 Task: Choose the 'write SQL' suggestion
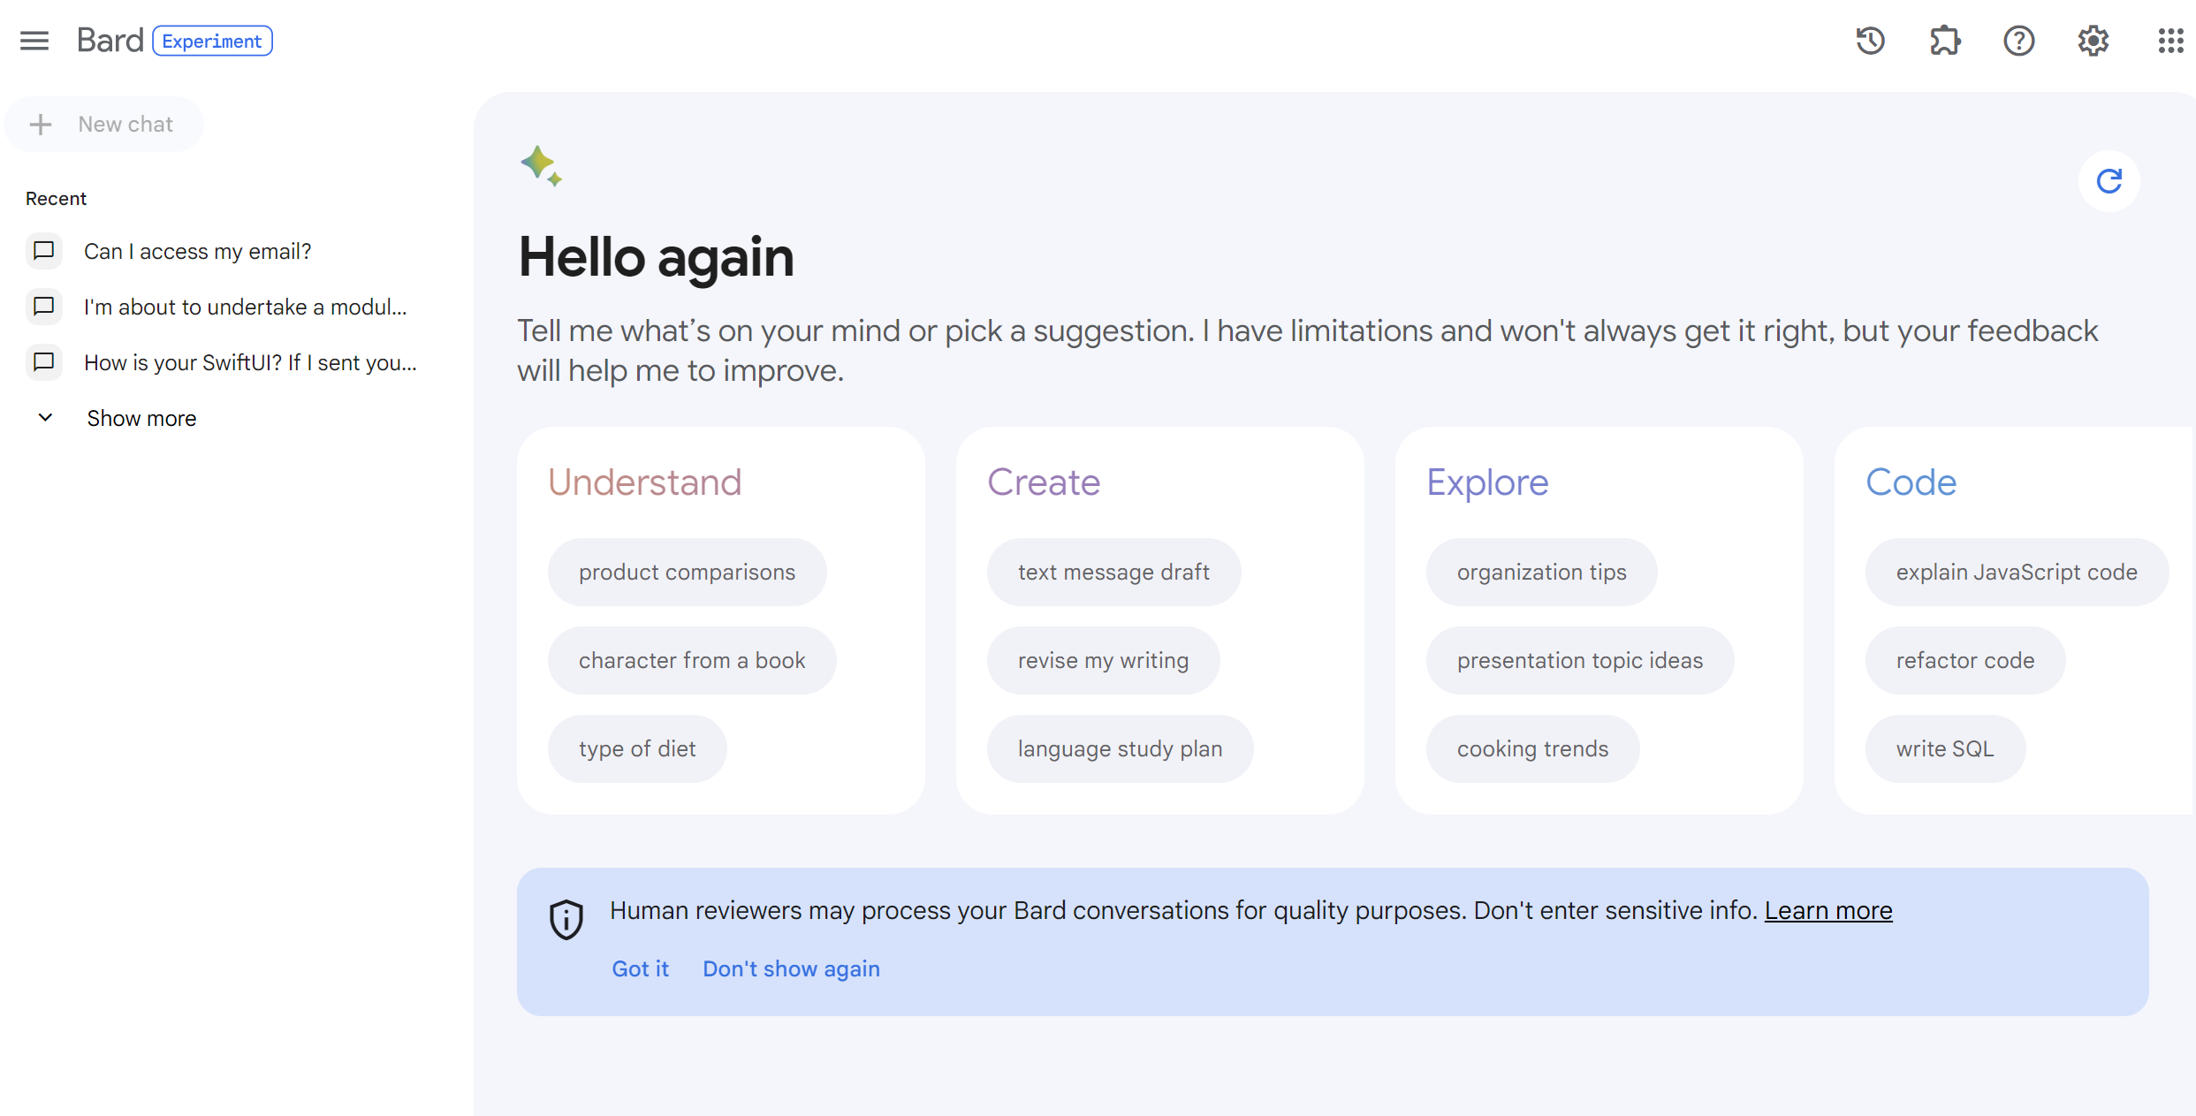click(x=1945, y=749)
